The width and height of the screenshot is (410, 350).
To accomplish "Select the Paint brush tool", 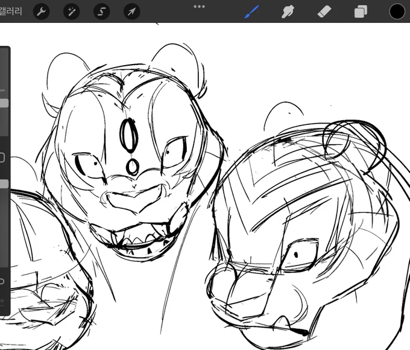I will point(251,11).
